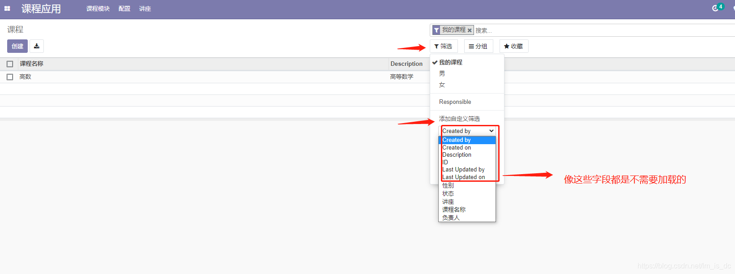Choose Created by in field list
The image size is (735, 274).
pos(467,140)
